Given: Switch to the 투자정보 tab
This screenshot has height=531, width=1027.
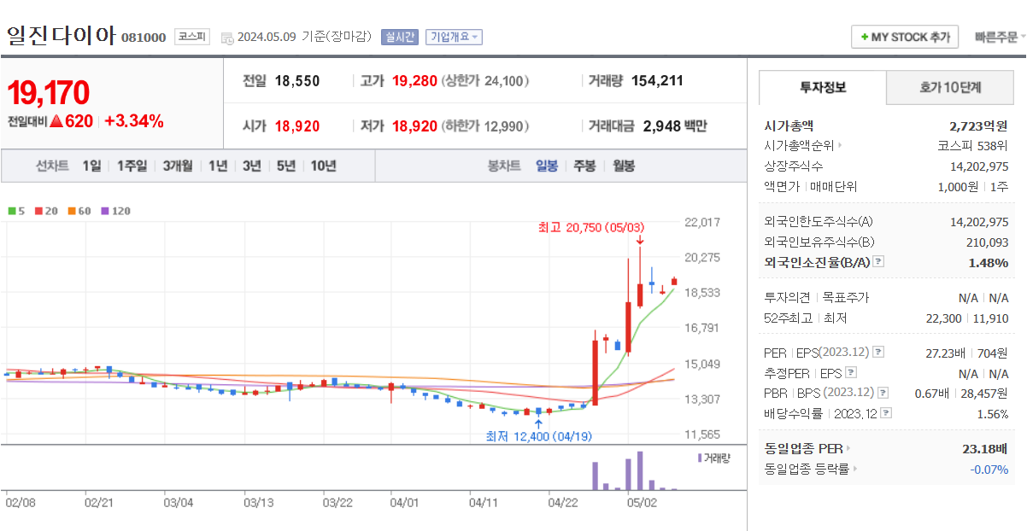Looking at the screenshot, I should click(823, 87).
